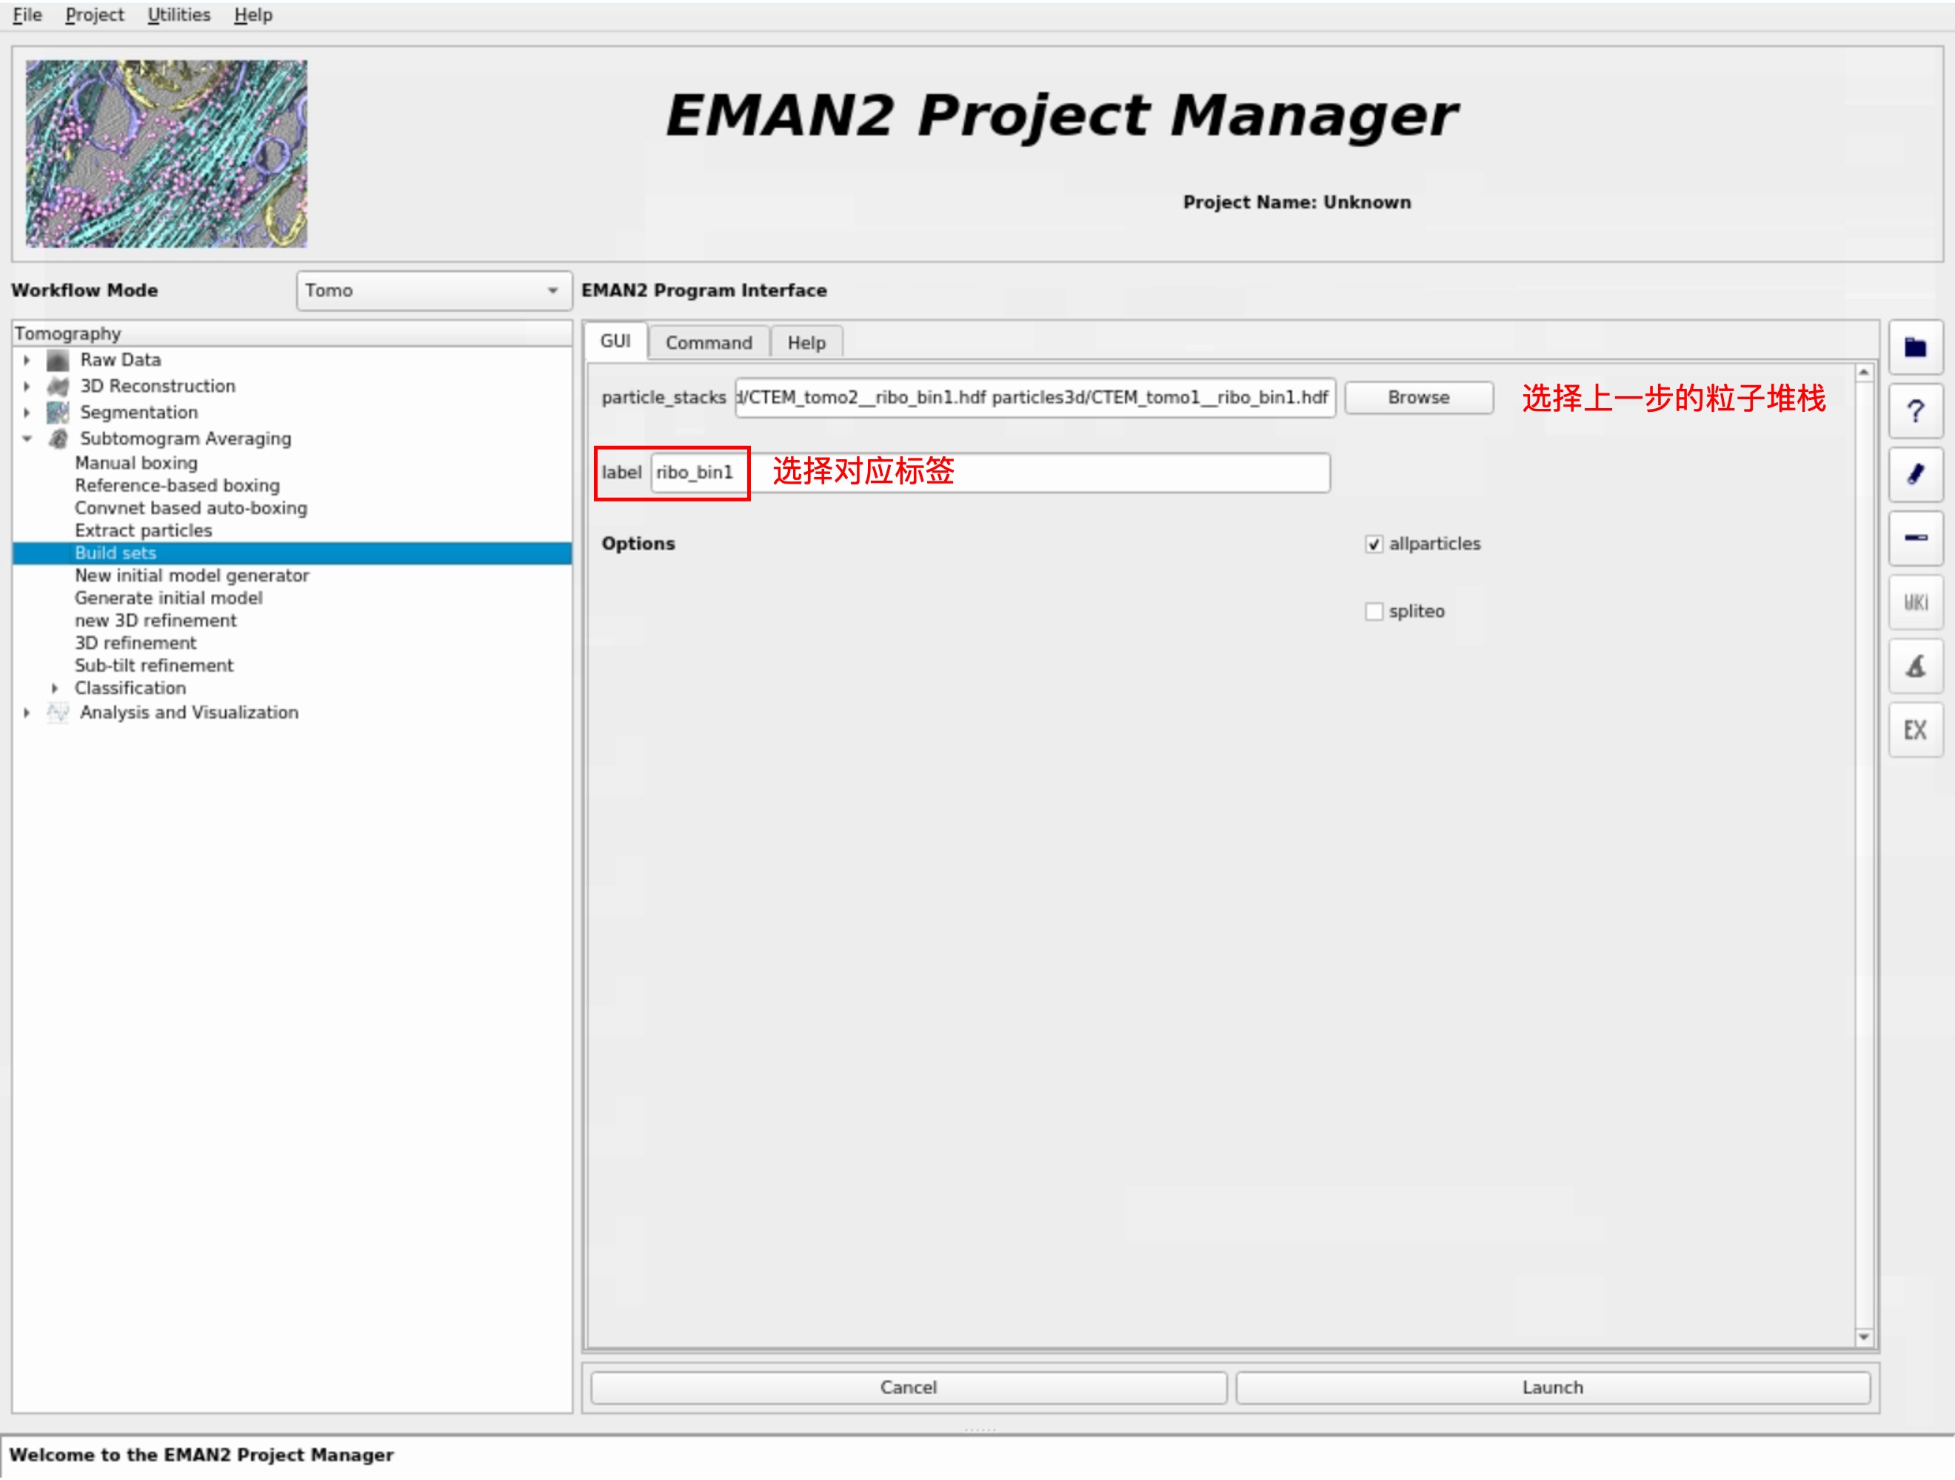Viewport: 1955px width, 1480px height.
Task: Select New initial model generator item
Action: (192, 576)
